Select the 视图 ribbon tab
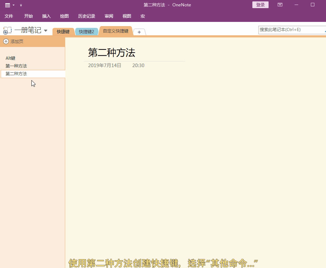 pyautogui.click(x=127, y=16)
